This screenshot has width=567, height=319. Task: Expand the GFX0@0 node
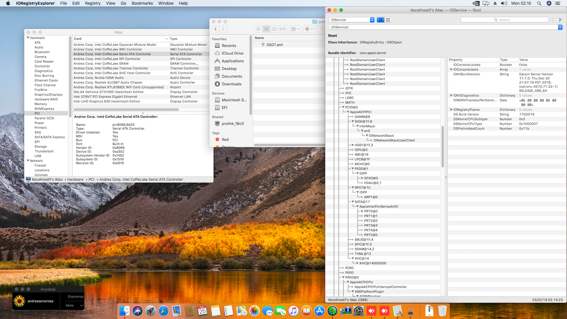click(x=362, y=178)
